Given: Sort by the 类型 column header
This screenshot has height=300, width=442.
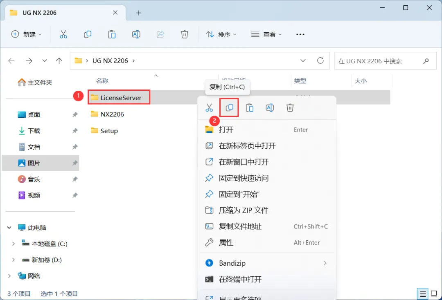Looking at the screenshot, I should point(300,81).
